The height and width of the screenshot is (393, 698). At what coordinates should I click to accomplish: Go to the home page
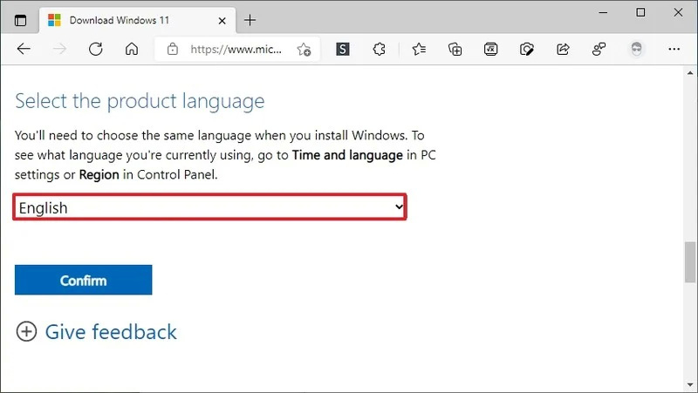pos(132,49)
